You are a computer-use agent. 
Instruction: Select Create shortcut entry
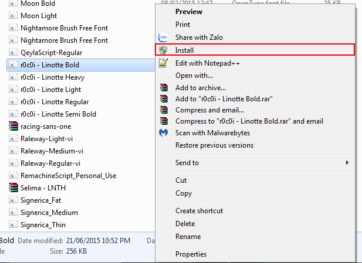point(199,211)
